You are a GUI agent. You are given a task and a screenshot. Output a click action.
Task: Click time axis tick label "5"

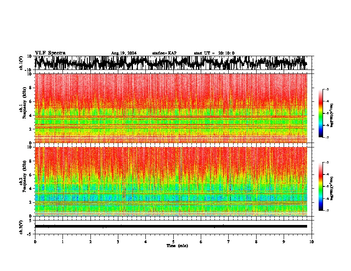coord(173,242)
